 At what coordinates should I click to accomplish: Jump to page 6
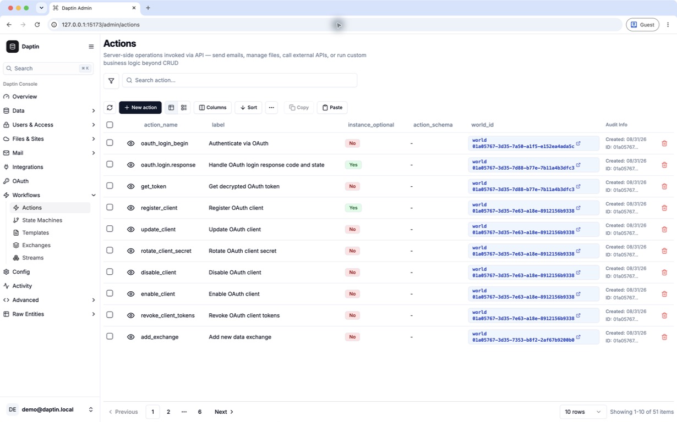coord(200,412)
